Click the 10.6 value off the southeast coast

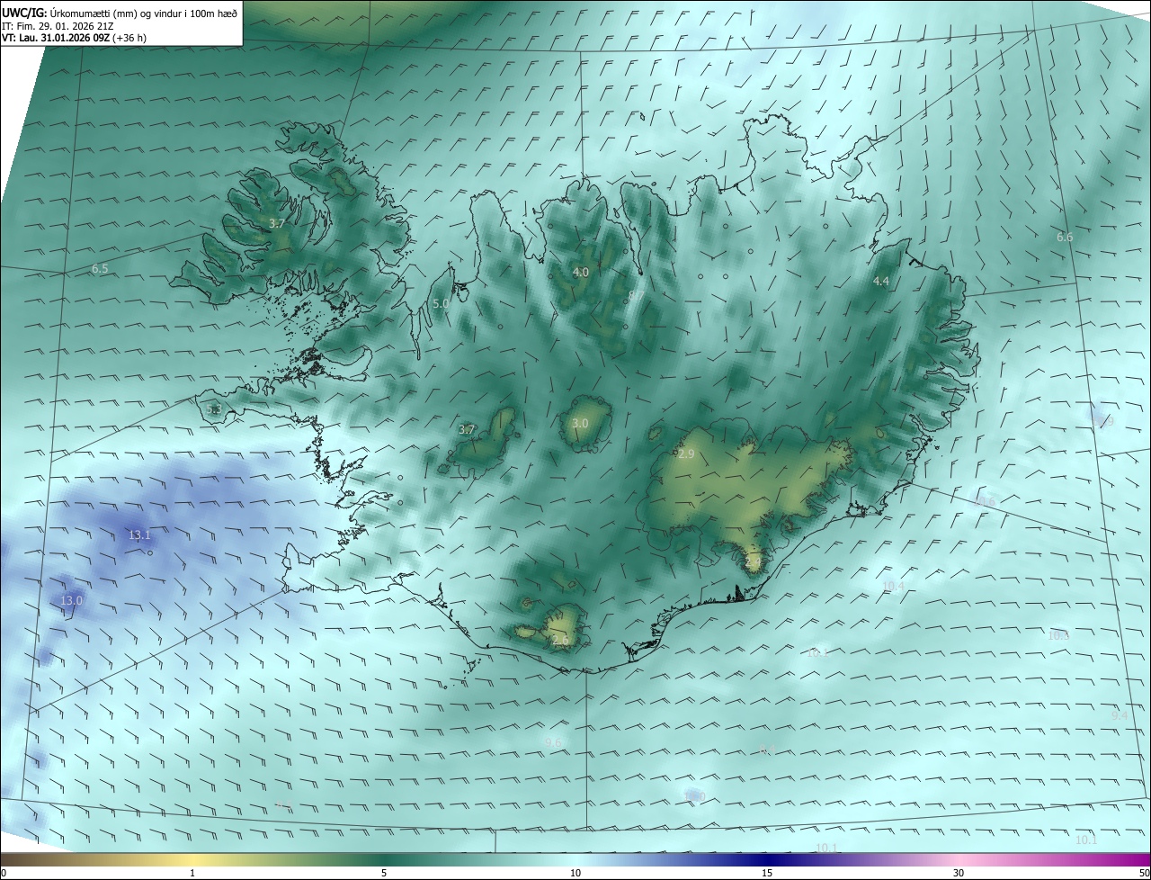(985, 502)
